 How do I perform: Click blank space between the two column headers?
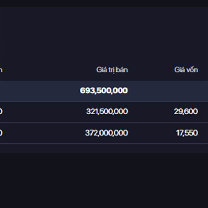[x=151, y=70]
